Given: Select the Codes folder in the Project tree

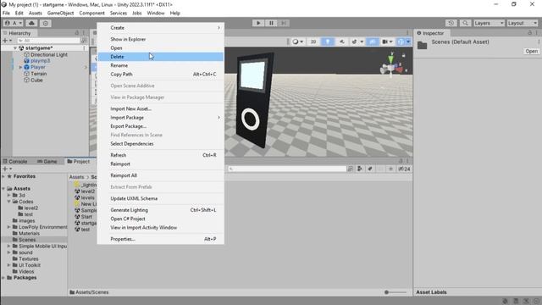Looking at the screenshot, I should tap(26, 202).
